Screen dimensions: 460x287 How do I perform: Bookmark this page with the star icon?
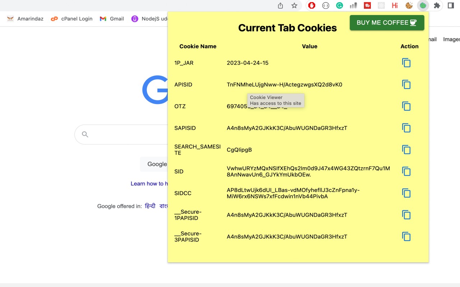pos(294,5)
